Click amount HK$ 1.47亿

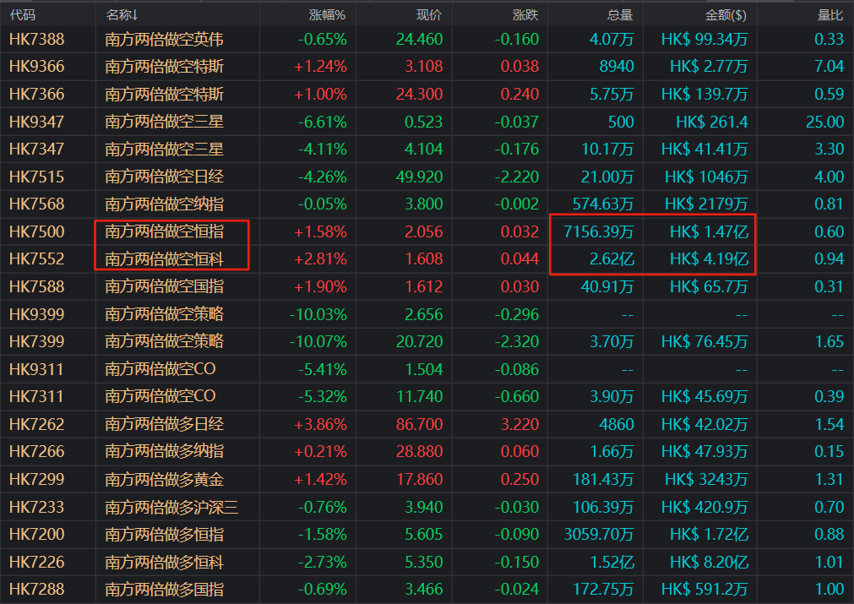(709, 231)
